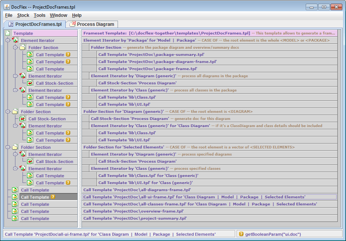Click the folder icon of the package diagram Folder Section
The height and width of the screenshot is (241, 346).
(x=23, y=48)
